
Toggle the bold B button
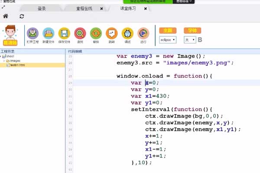point(200,40)
